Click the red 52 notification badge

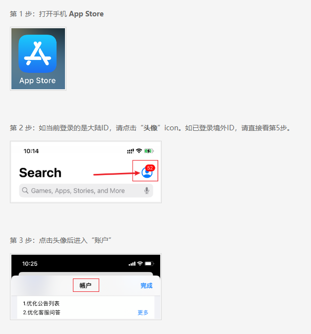(x=150, y=168)
